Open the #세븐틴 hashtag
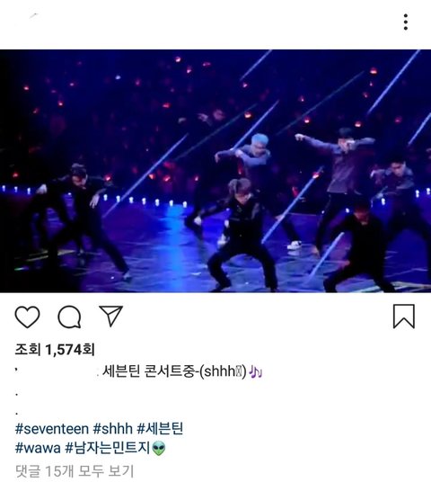The height and width of the screenshot is (482, 431). coord(160,429)
